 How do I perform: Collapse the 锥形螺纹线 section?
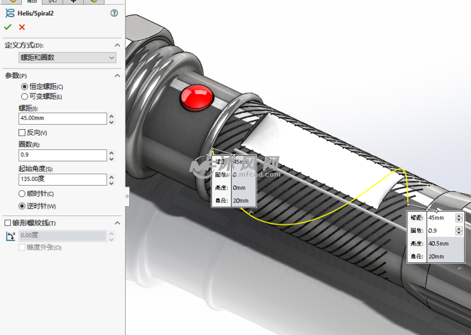(x=117, y=223)
